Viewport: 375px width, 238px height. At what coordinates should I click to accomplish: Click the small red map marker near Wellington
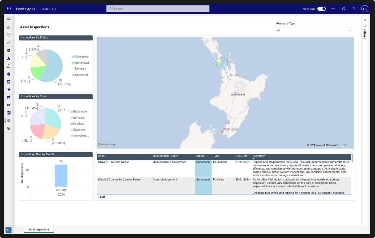pyautogui.click(x=222, y=132)
